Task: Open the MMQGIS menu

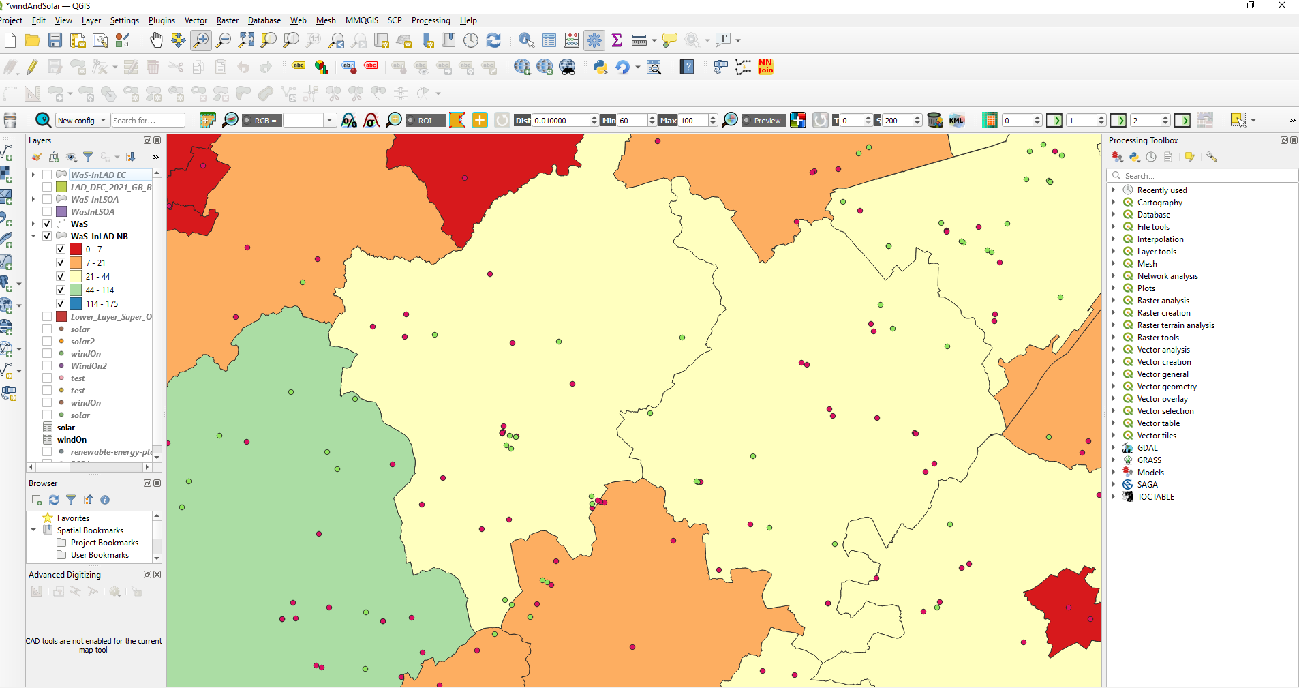Action: tap(361, 20)
